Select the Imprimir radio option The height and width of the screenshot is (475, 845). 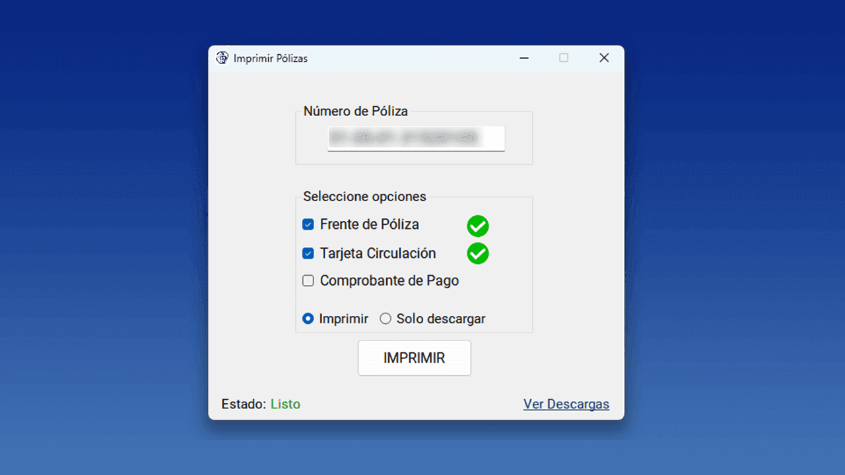point(308,319)
